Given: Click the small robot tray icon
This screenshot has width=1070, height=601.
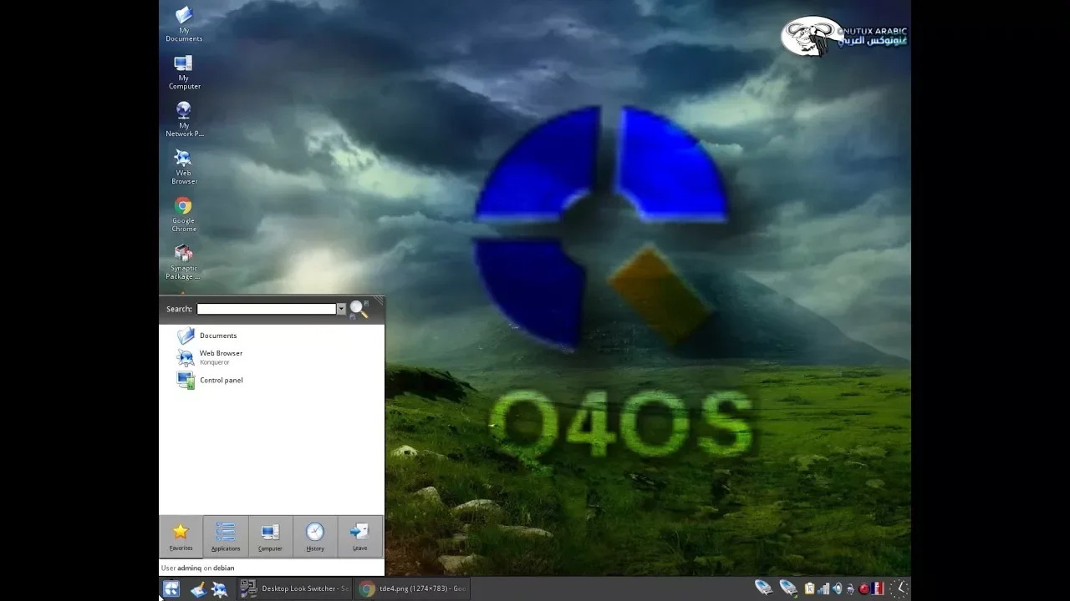Looking at the screenshot, I should point(850,588).
